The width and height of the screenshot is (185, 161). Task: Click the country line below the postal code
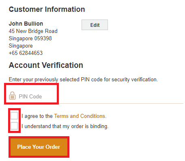(x=21, y=46)
